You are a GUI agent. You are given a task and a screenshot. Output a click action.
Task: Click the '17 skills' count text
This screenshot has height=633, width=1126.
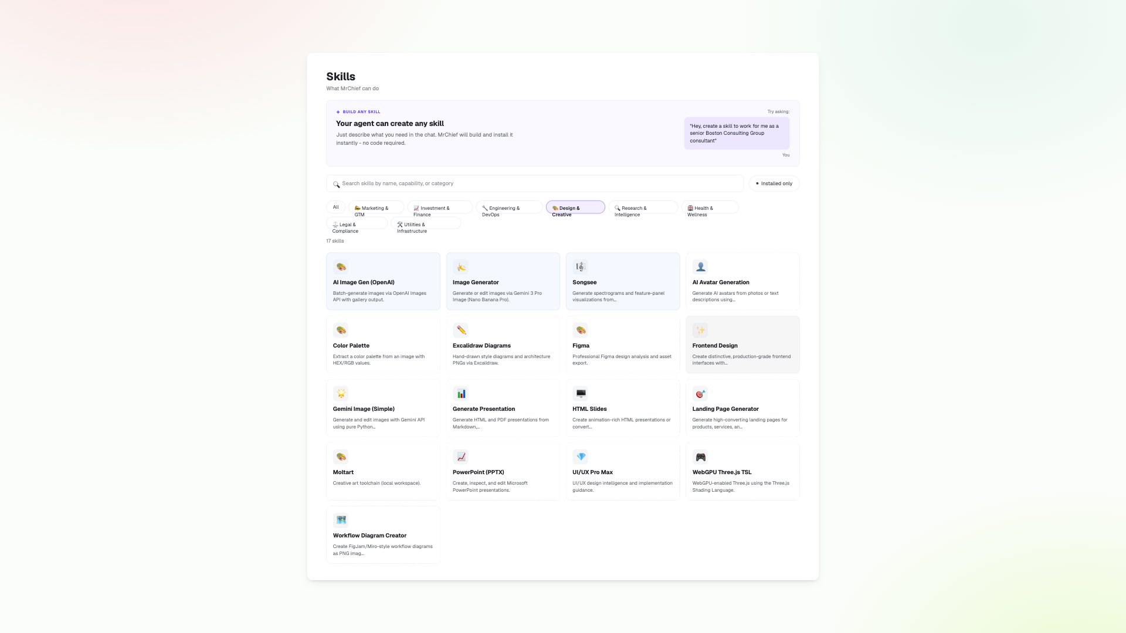coord(335,241)
